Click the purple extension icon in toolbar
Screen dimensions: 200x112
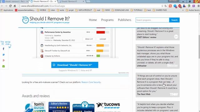click(194, 6)
